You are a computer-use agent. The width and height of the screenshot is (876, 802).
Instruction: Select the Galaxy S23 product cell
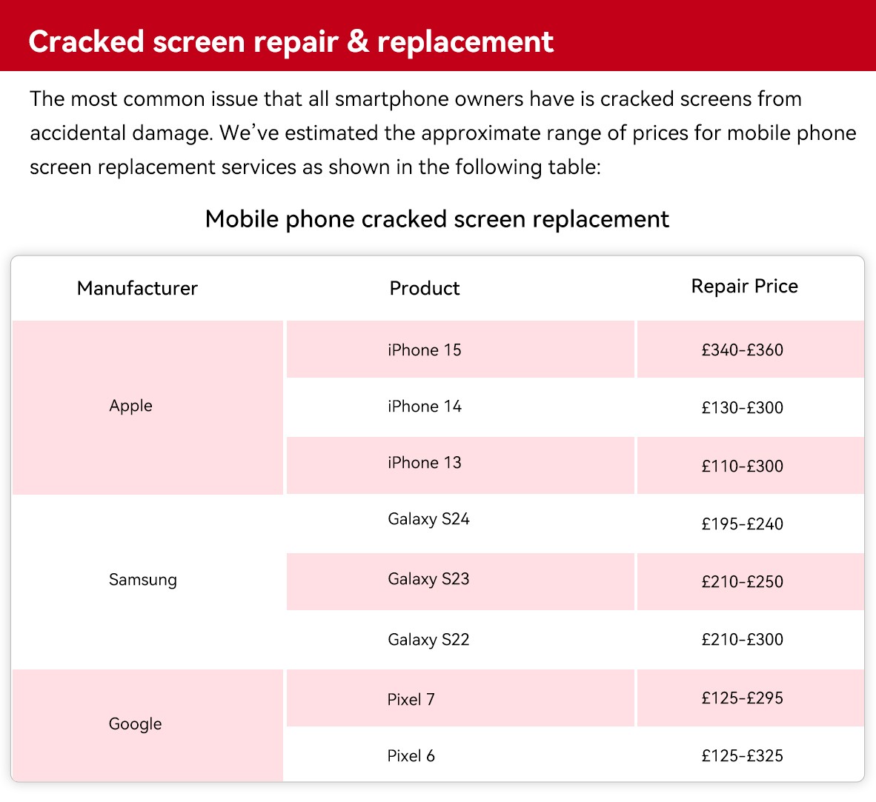click(428, 579)
